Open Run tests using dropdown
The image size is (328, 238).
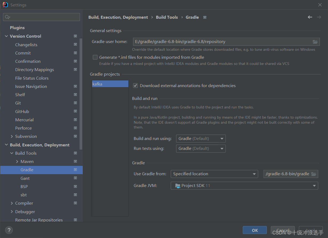click(201, 149)
